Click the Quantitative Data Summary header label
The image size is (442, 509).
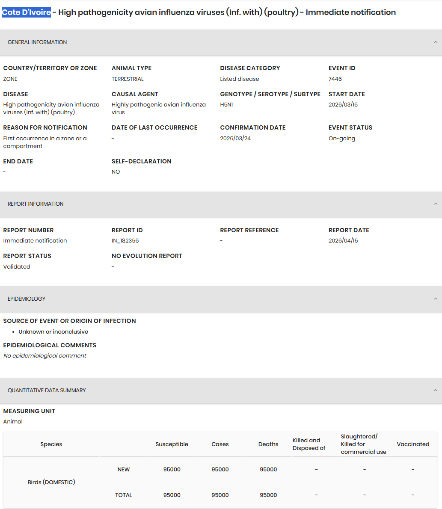point(47,390)
